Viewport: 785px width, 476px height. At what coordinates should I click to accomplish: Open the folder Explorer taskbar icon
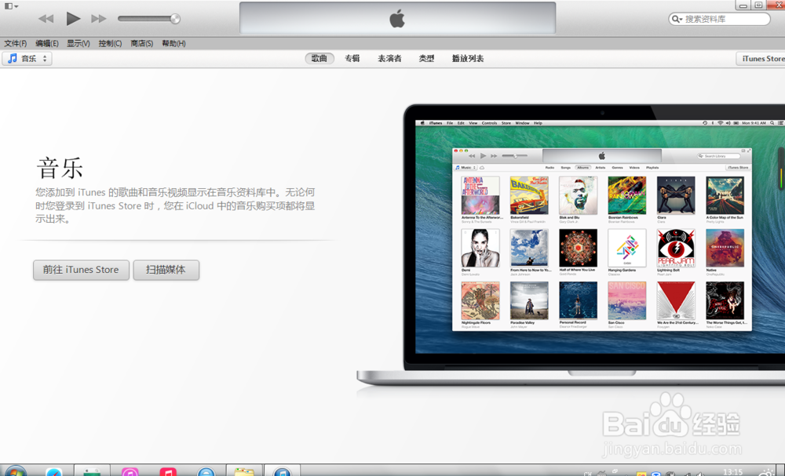pos(244,471)
